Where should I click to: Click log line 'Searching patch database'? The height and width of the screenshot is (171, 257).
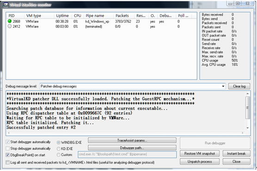(x=87, y=108)
